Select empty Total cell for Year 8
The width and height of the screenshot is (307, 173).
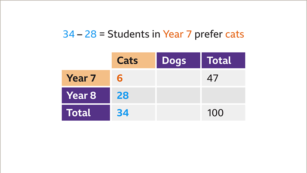coord(223,95)
